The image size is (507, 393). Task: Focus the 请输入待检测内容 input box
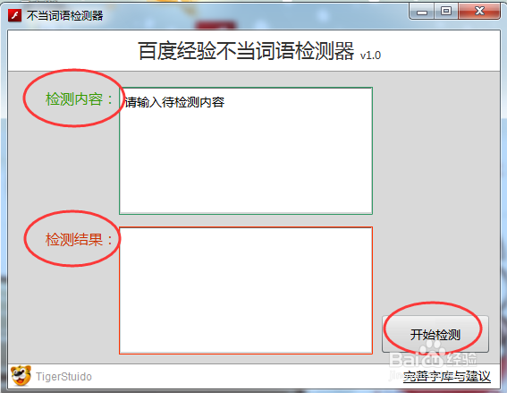246,151
